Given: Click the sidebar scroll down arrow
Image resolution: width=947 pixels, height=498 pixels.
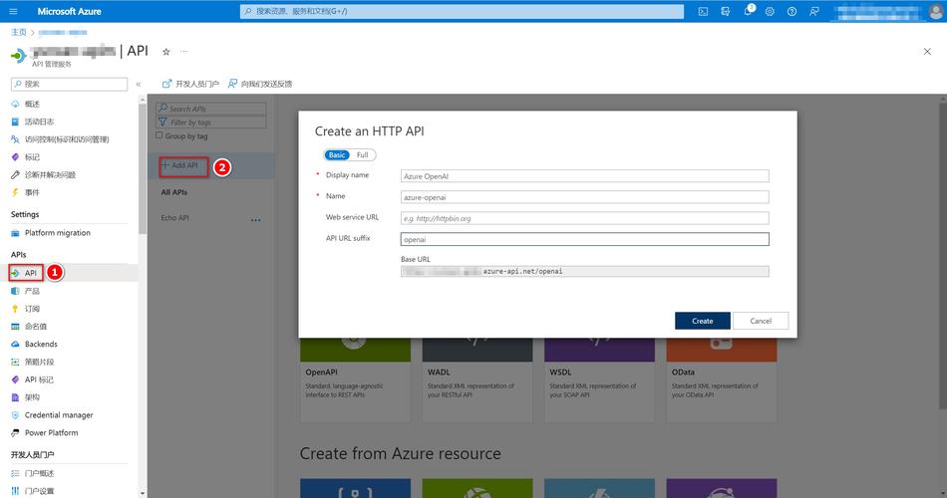Looking at the screenshot, I should (x=143, y=493).
